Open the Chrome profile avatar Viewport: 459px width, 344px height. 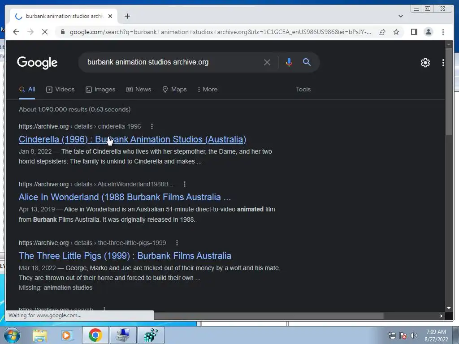pyautogui.click(x=428, y=32)
